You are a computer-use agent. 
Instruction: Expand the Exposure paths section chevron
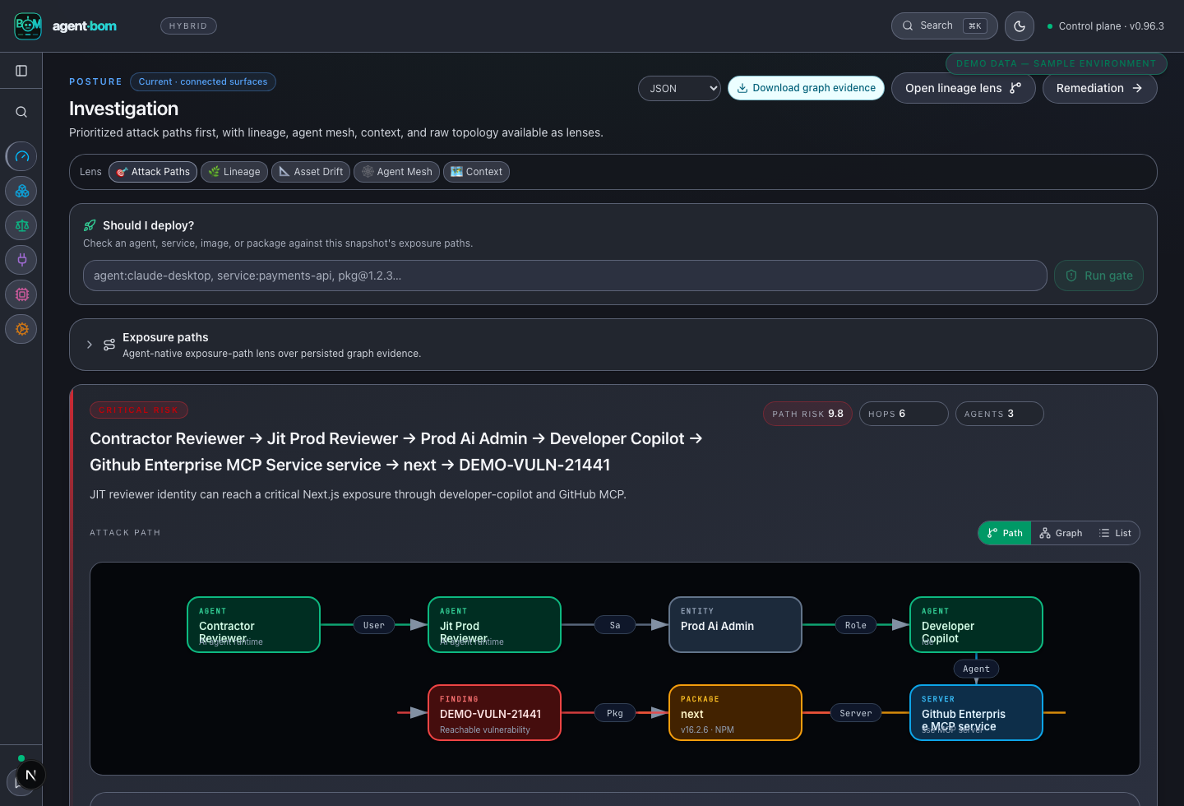90,345
